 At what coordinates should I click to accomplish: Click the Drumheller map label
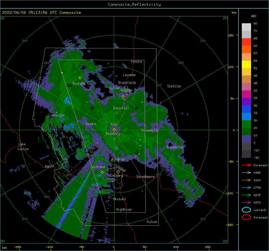pyautogui.click(x=175, y=147)
